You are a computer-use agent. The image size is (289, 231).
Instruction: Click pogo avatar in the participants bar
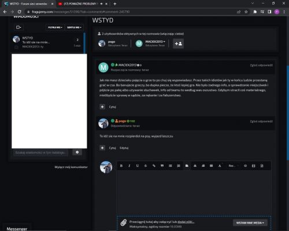click(x=102, y=43)
